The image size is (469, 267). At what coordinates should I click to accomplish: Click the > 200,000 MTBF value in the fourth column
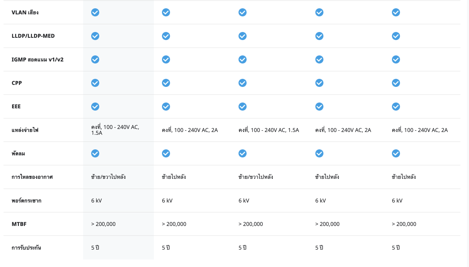pyautogui.click(x=327, y=224)
